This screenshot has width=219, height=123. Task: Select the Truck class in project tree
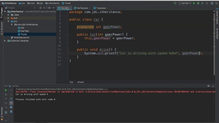pos(22,34)
